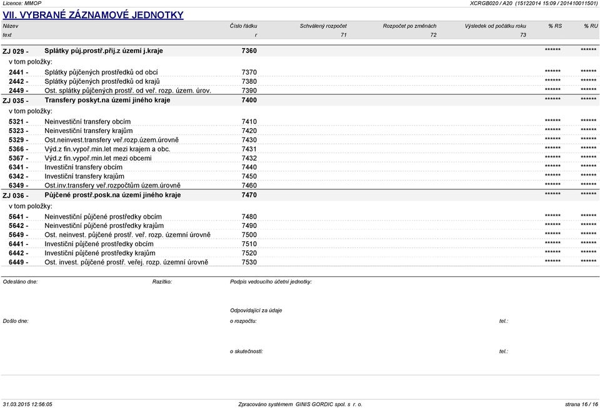Click the % RS column header

(x=555, y=26)
